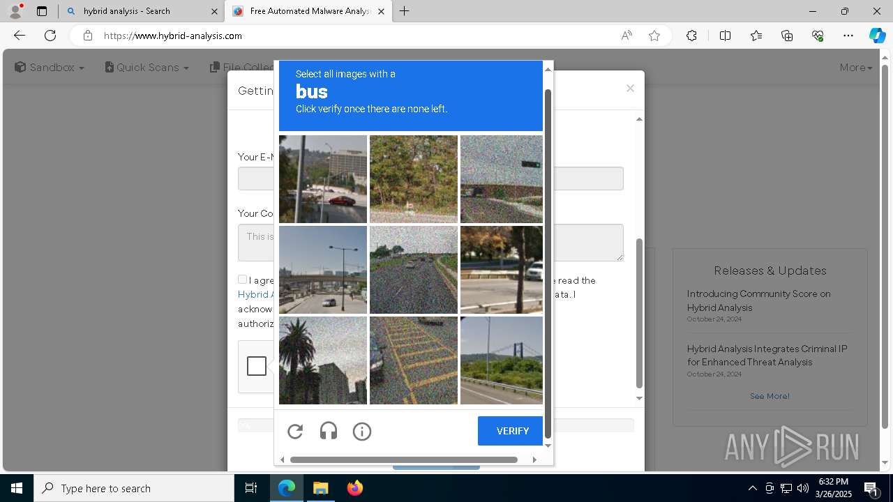Open Tab actions menu icon

pyautogui.click(x=42, y=11)
